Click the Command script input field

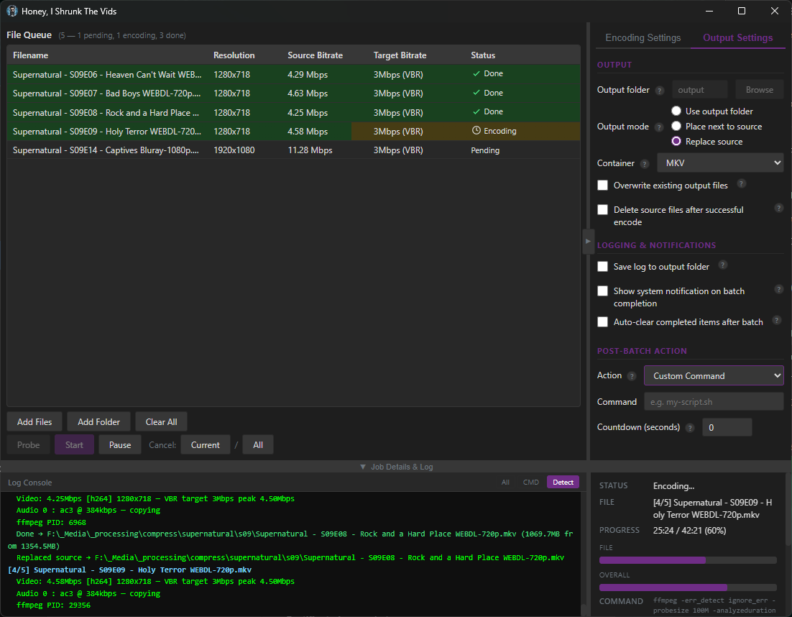click(713, 402)
